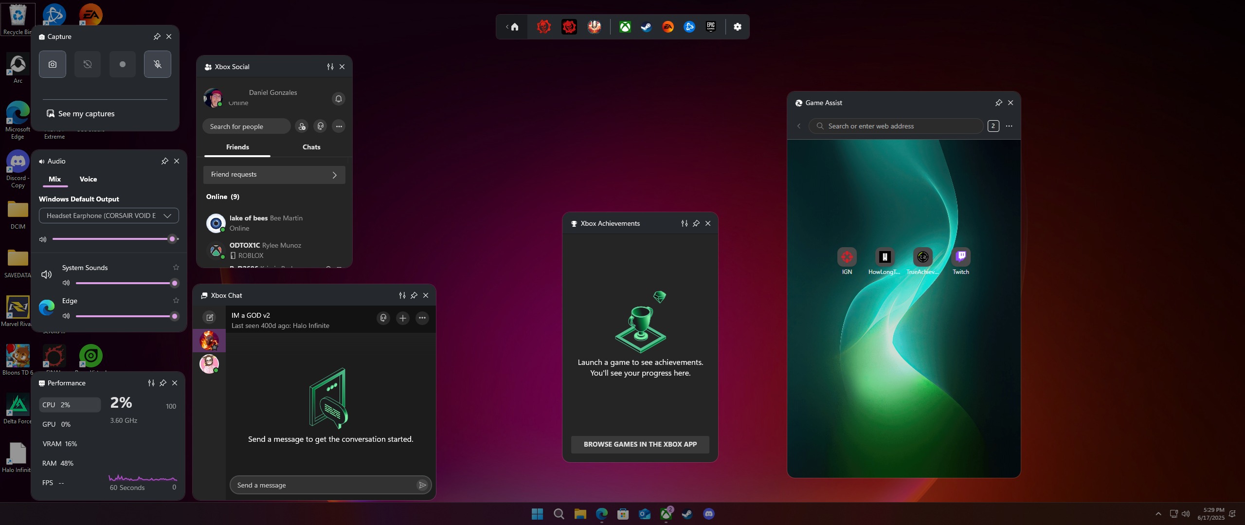Favorite System Sounds with the star
Screen dimensions: 1245x525
tap(176, 268)
